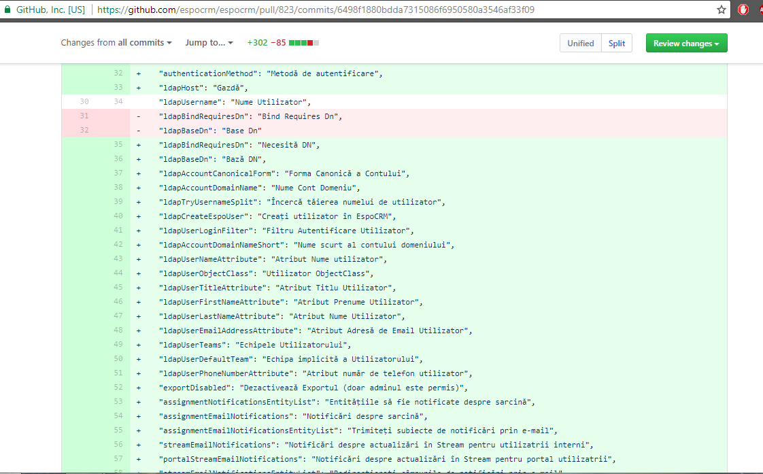This screenshot has width=763, height=474.
Task: Click the "ldapUserObjectClass" code line
Action: [266, 273]
